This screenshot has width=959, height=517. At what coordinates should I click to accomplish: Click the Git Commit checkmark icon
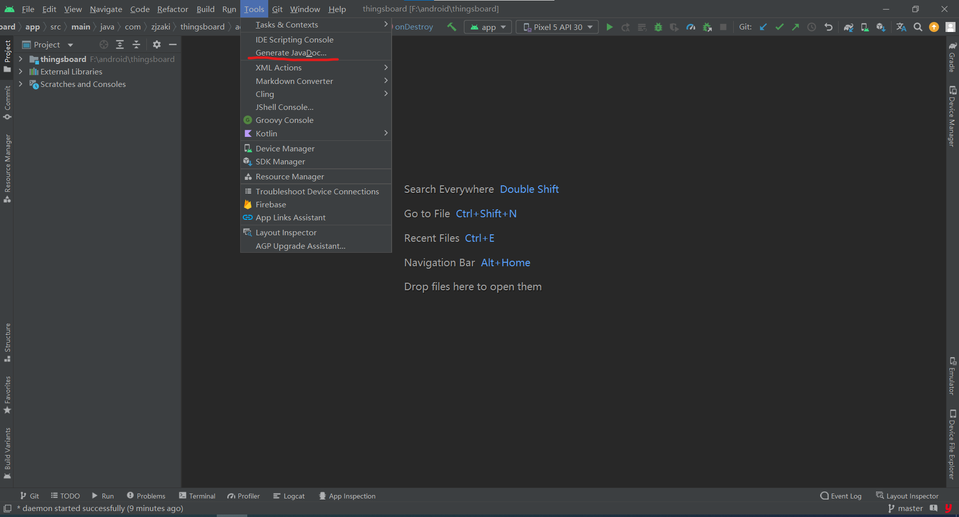click(x=779, y=27)
